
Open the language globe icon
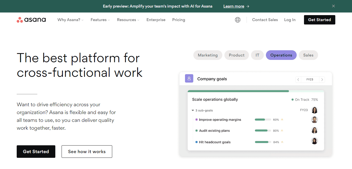pos(238,20)
